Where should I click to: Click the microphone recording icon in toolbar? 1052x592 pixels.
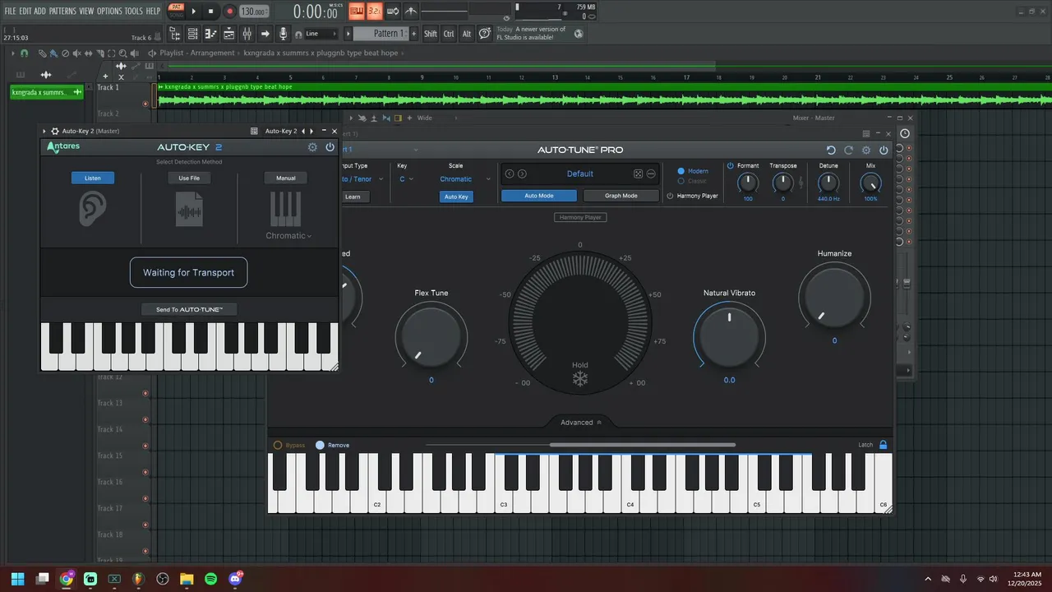(x=283, y=34)
